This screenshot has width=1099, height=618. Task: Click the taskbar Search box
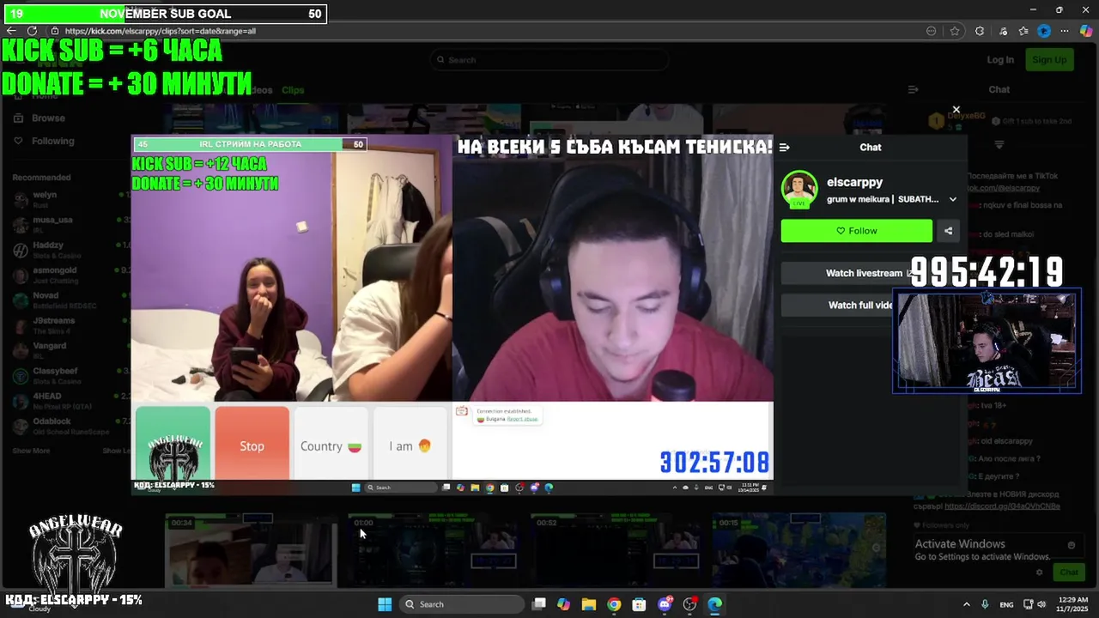pyautogui.click(x=460, y=604)
